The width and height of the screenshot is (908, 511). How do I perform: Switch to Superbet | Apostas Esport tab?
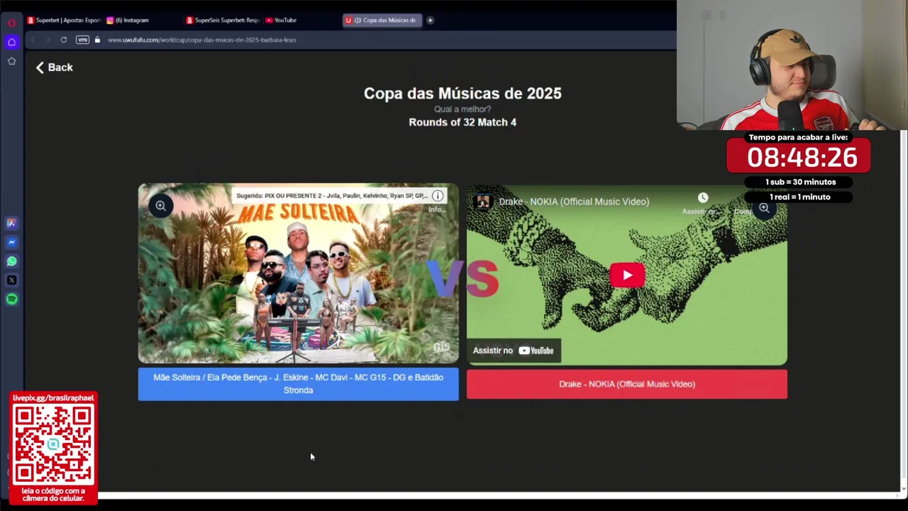coord(64,20)
